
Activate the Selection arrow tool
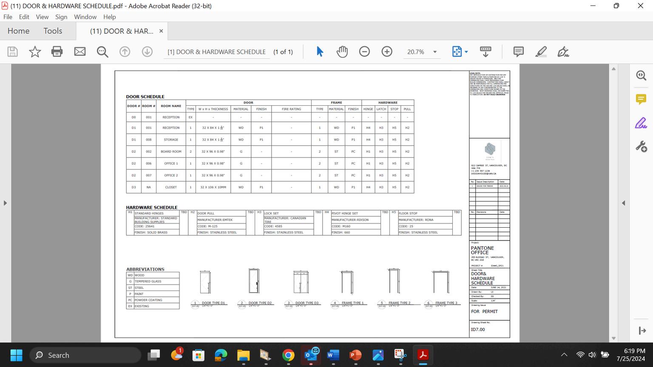coord(320,52)
